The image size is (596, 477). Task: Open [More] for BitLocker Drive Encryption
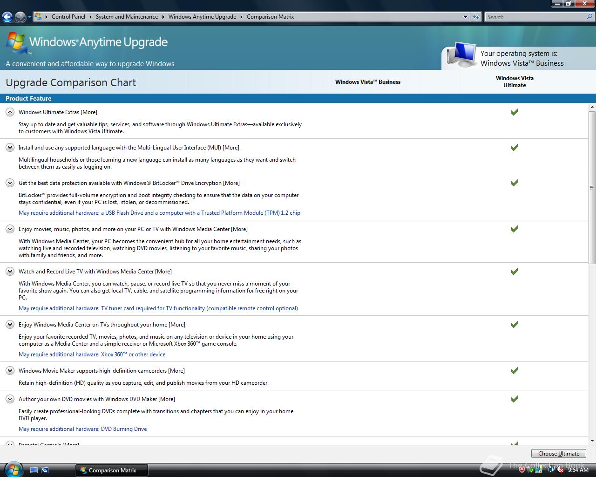click(x=231, y=183)
